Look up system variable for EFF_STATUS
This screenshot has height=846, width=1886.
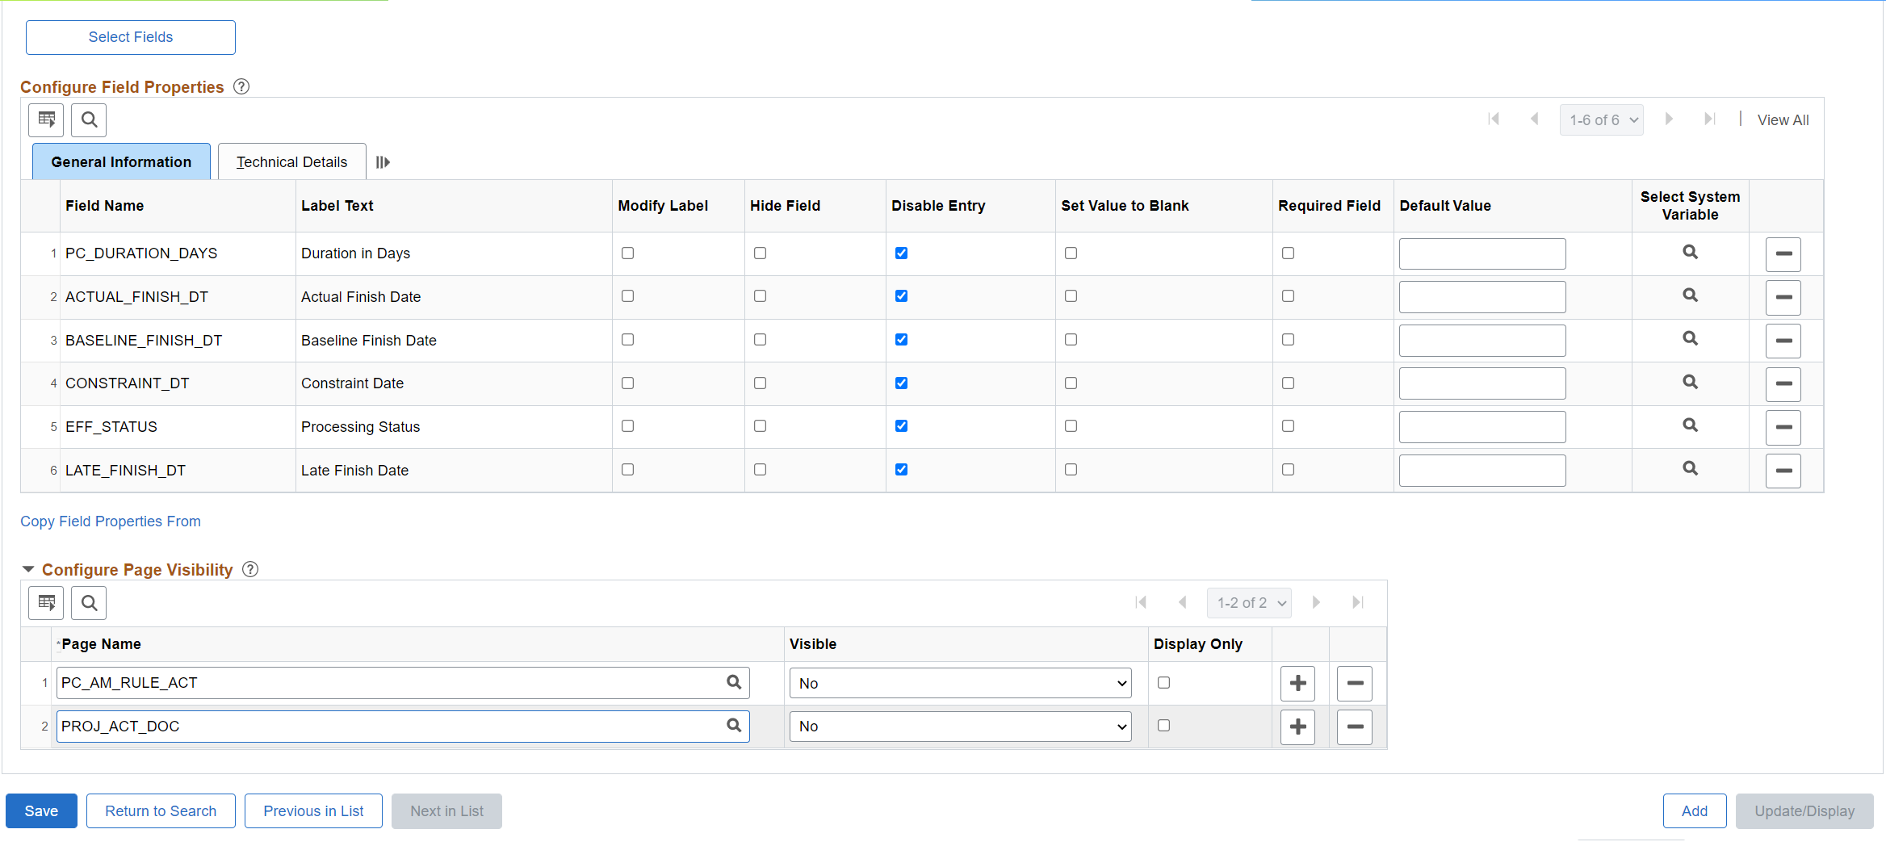[x=1690, y=425]
